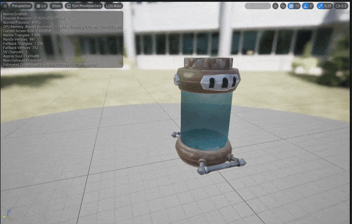Click the Show menu button
Viewport: 352px width, 224px height.
pyautogui.click(x=56, y=6)
